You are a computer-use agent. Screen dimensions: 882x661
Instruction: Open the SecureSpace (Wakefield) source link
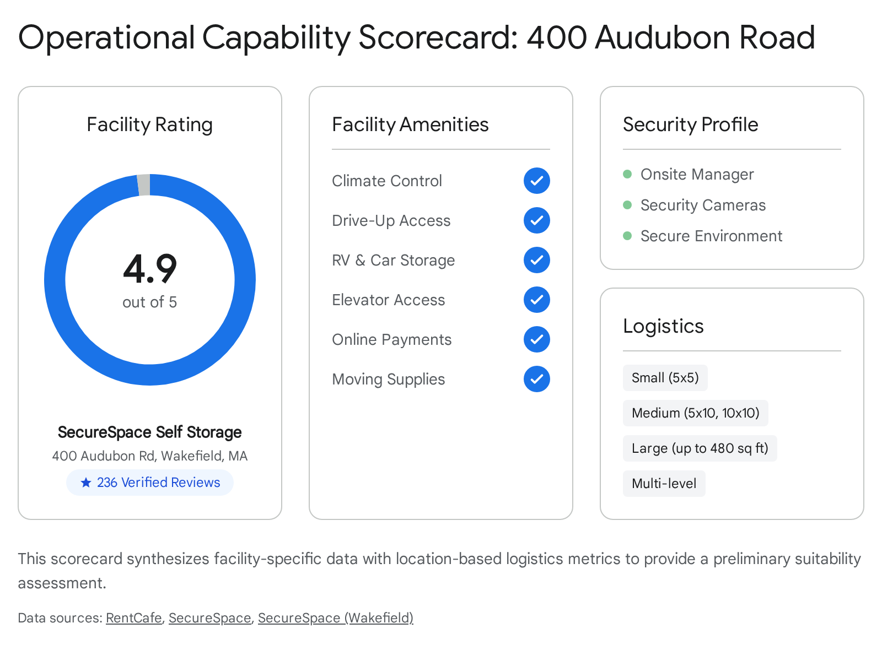click(335, 618)
